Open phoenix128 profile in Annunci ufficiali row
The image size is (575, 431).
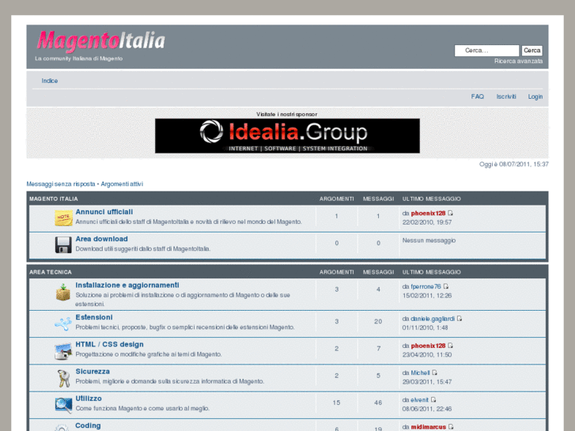pyautogui.click(x=428, y=214)
